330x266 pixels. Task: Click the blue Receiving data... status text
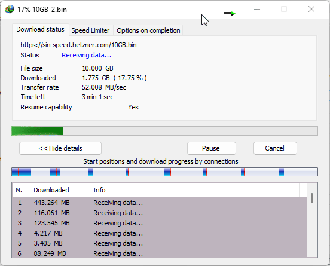(86, 55)
